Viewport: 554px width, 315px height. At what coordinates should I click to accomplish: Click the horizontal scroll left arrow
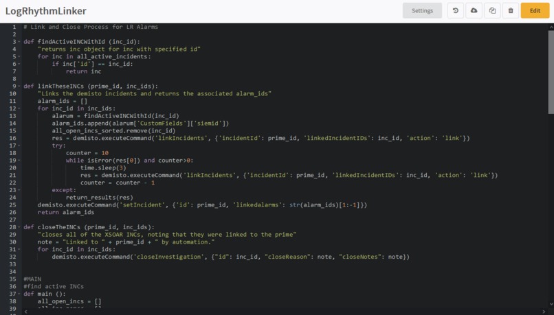pyautogui.click(x=25, y=312)
